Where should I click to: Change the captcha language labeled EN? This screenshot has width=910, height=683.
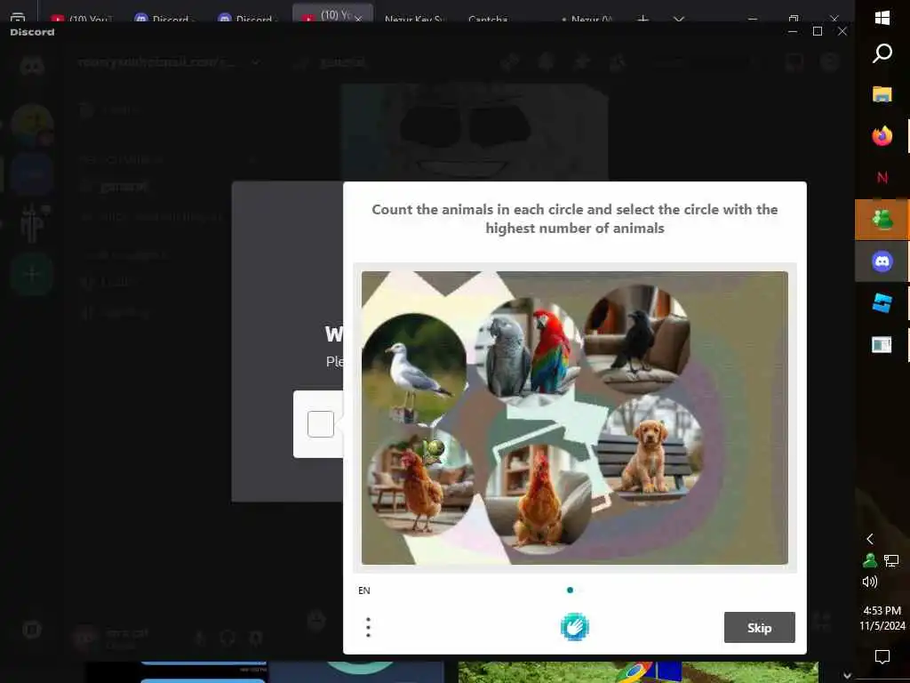coord(363,591)
